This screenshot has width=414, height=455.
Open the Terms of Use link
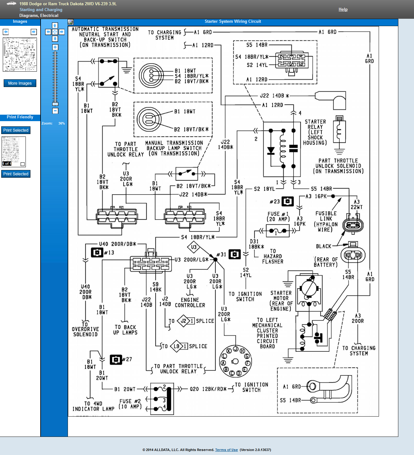(226, 449)
